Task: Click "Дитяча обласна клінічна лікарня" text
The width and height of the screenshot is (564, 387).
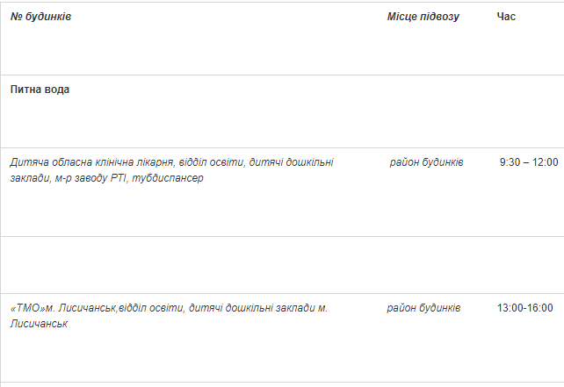Action: 91,162
